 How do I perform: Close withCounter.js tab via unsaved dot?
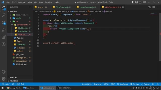click(x=123, y=7)
